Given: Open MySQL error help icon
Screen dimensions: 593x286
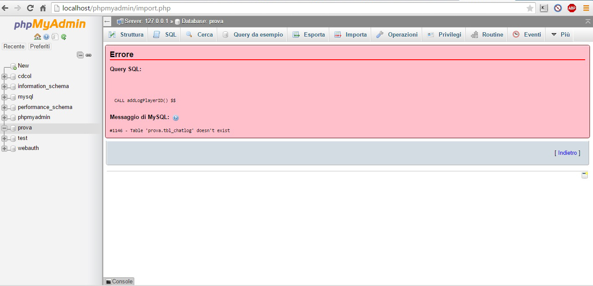Looking at the screenshot, I should coord(176,118).
